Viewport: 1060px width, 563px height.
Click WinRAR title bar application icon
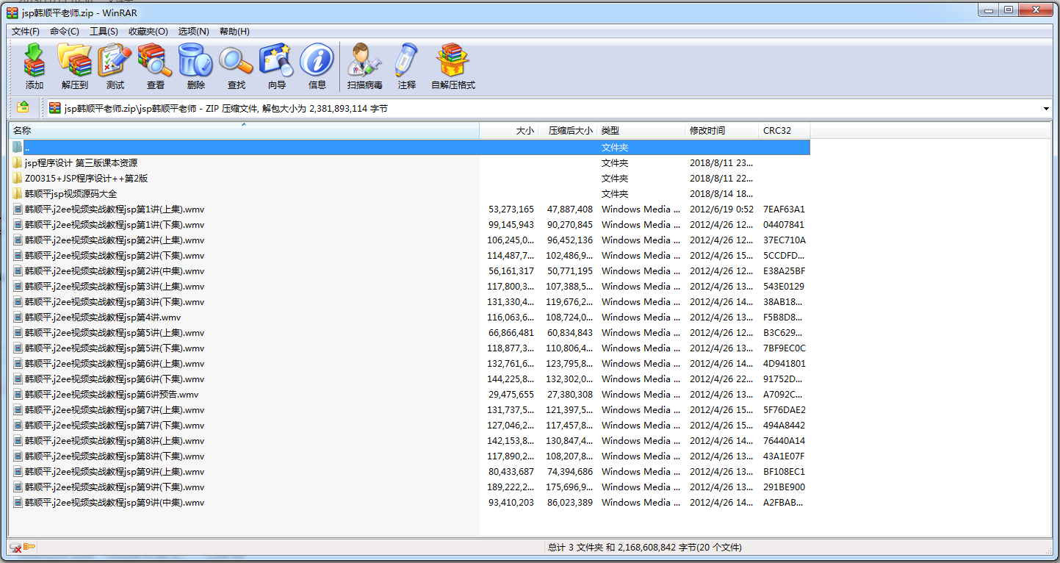[12, 12]
